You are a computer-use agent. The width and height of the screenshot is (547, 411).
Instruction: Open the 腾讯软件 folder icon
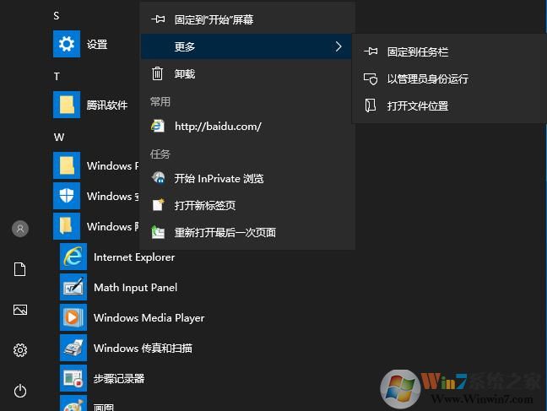(67, 105)
